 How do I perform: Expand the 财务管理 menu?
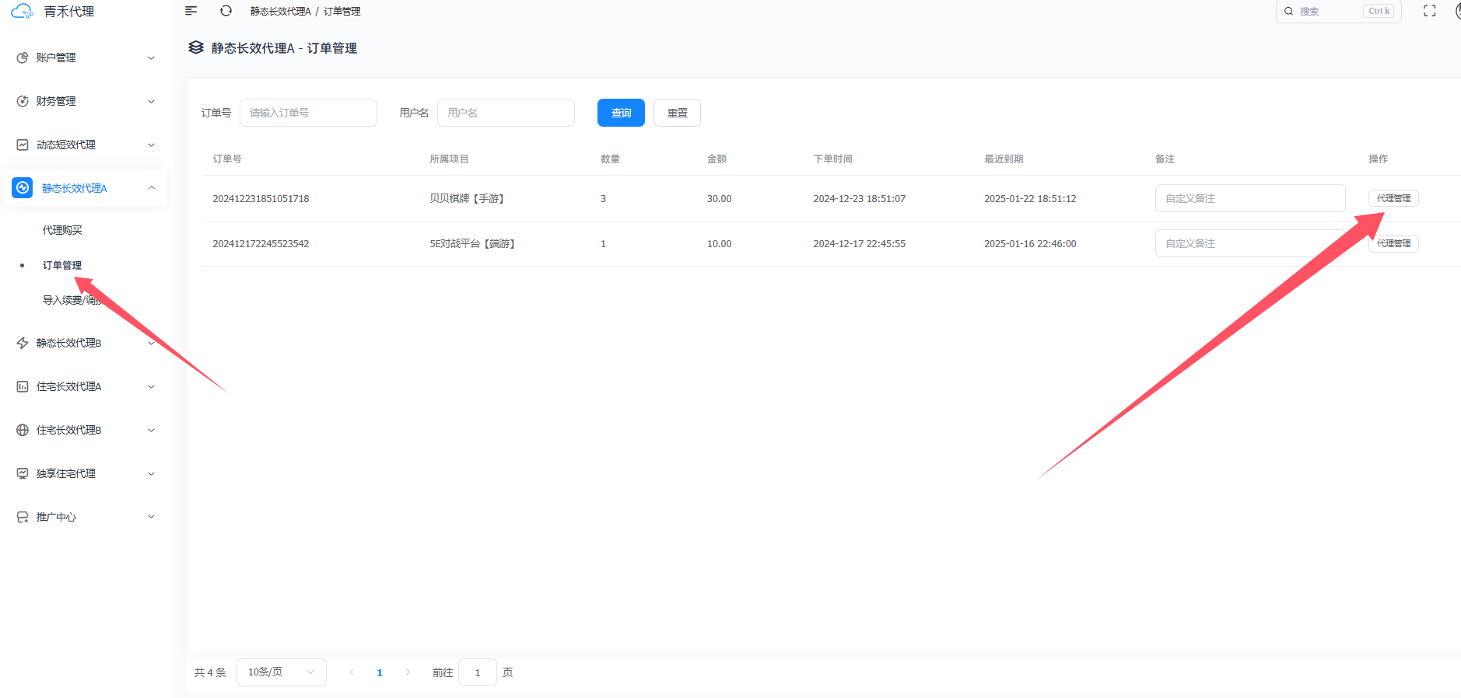tap(86, 101)
